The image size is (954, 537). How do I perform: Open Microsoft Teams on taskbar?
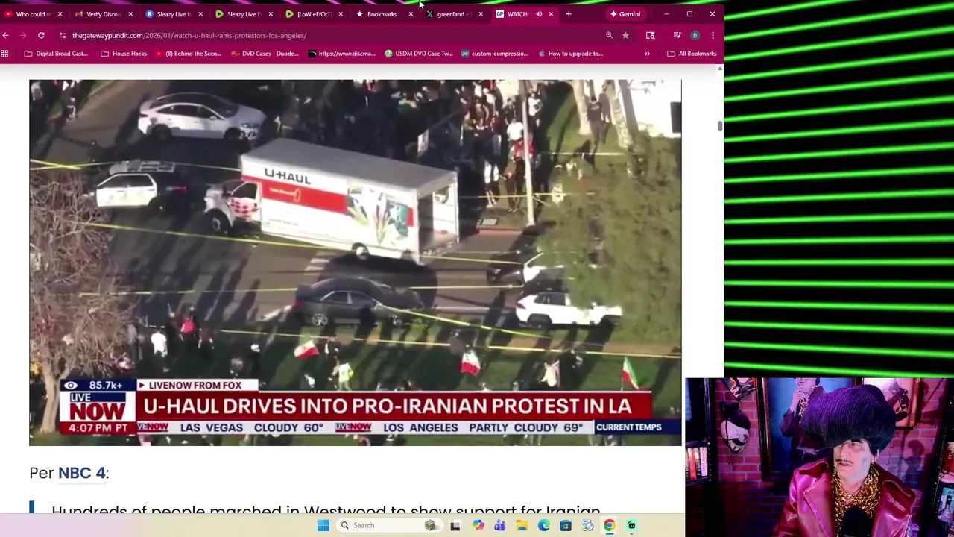pos(499,525)
